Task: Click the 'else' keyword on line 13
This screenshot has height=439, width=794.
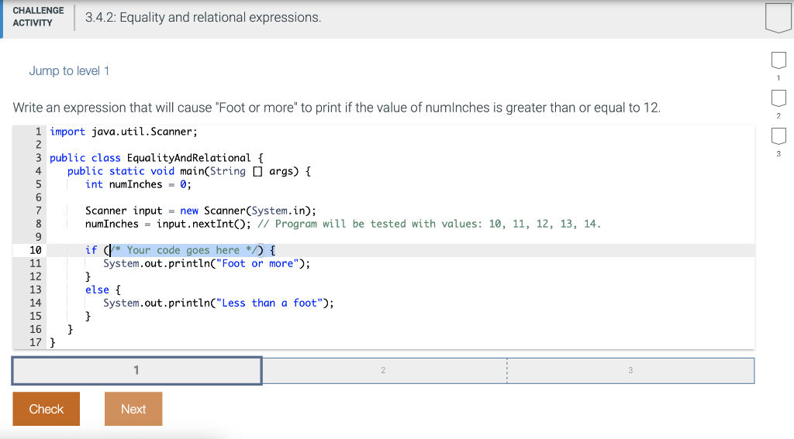Action: tap(97, 290)
